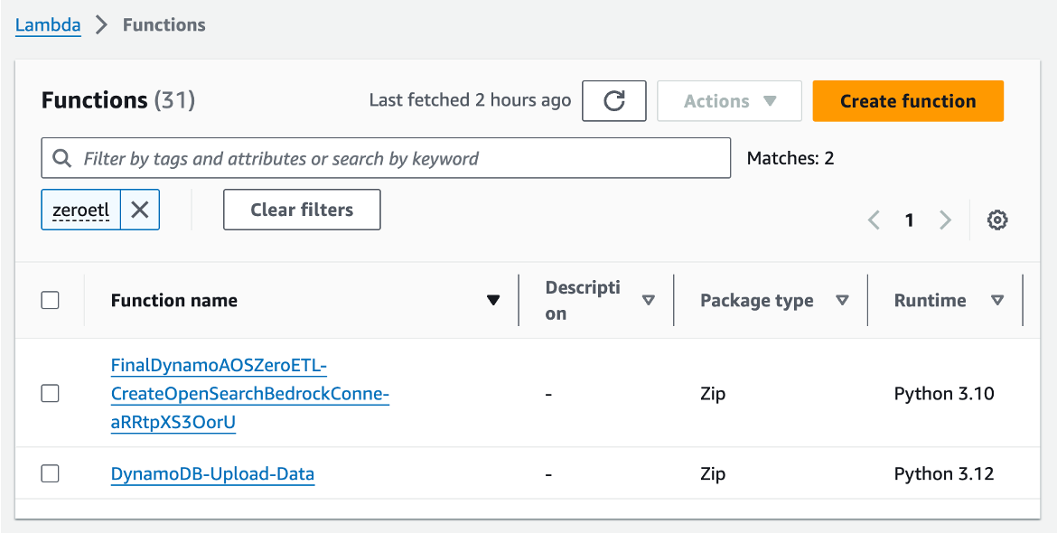The height and width of the screenshot is (533, 1057).
Task: Select page number 1 in pagination
Action: [910, 220]
